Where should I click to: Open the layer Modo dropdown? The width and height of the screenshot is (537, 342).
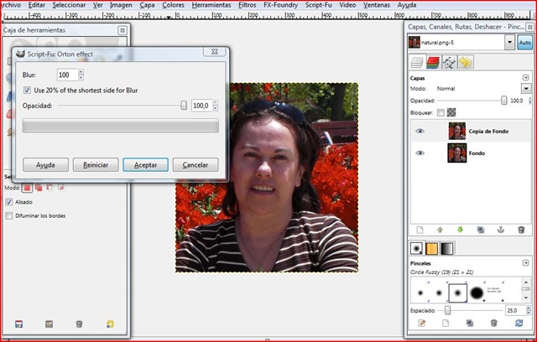click(526, 89)
